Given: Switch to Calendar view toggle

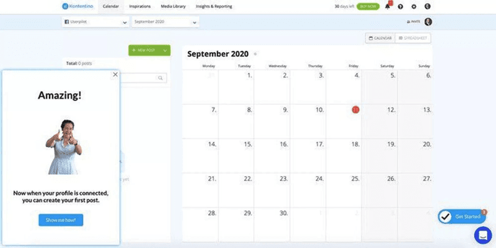Looking at the screenshot, I should click(380, 38).
